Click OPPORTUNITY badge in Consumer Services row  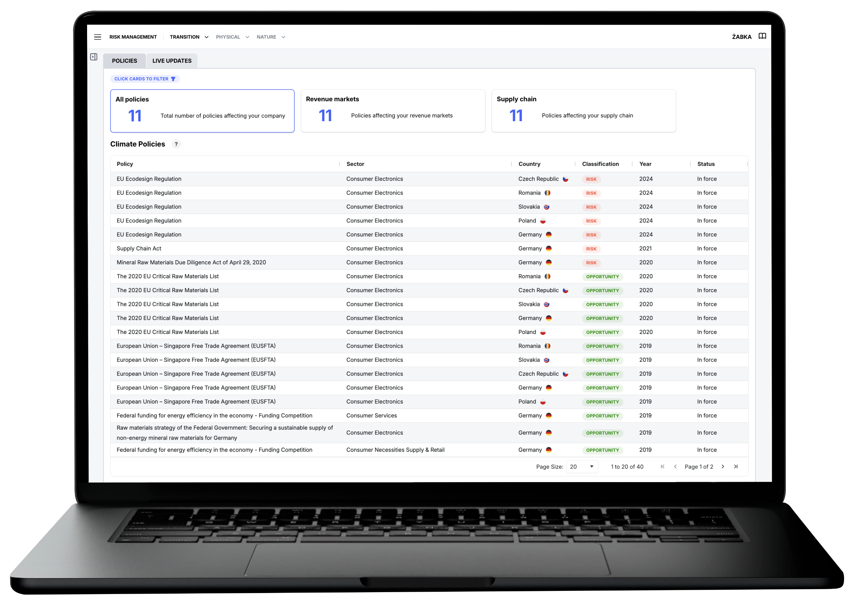click(602, 416)
